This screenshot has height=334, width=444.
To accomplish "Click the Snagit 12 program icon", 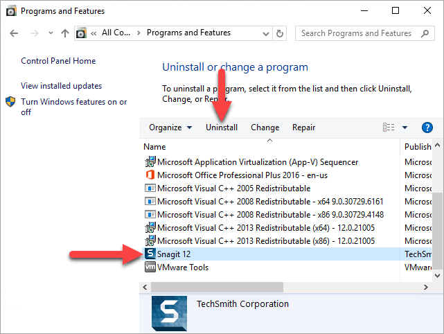I will pyautogui.click(x=150, y=254).
